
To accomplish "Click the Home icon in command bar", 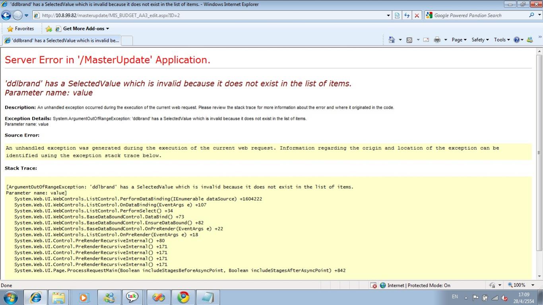I will tap(392, 40).
